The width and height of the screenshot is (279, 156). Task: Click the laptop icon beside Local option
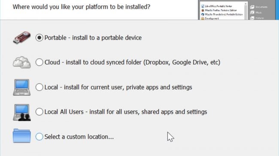pos(22,87)
